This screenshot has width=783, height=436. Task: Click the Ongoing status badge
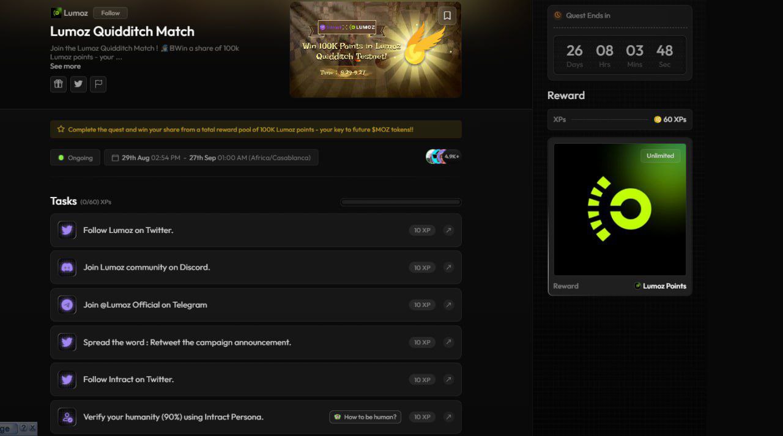tap(75, 158)
